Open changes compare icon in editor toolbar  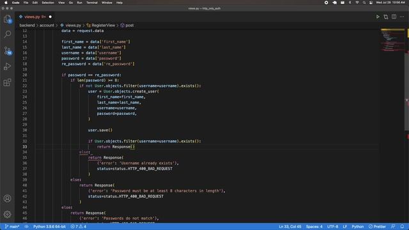[385, 17]
